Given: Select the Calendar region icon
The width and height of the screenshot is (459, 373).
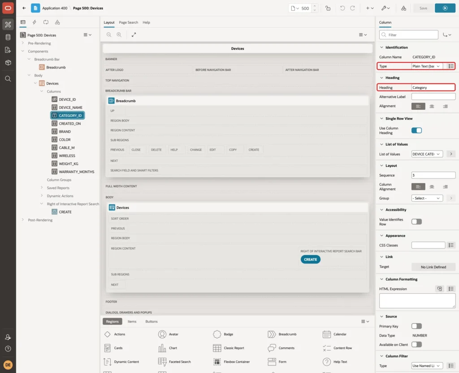Looking at the screenshot, I should click(x=327, y=334).
